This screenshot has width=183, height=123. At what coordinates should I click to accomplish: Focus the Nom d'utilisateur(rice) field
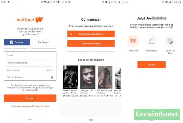(x=30, y=63)
